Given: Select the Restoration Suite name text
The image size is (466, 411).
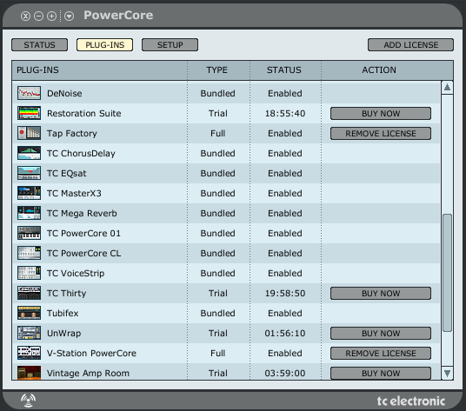Looking at the screenshot, I should [x=84, y=113].
